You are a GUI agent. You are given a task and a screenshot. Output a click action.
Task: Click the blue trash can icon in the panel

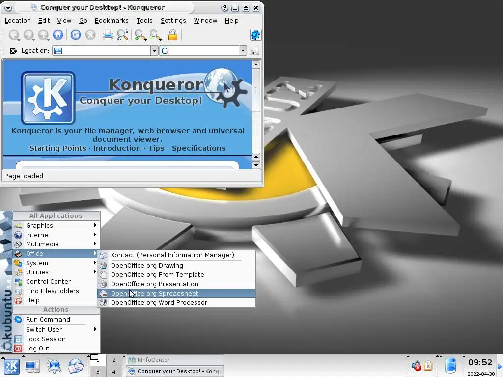(451, 365)
